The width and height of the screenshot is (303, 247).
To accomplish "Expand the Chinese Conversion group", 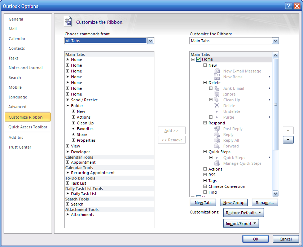I will tap(205, 186).
